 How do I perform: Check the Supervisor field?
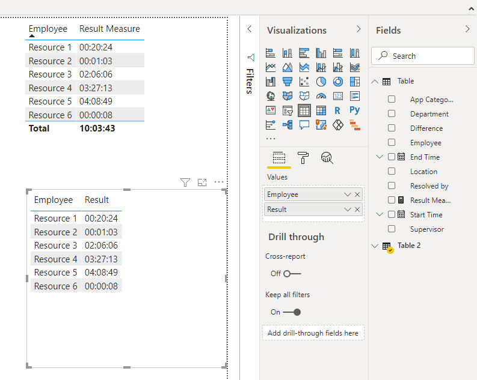(392, 229)
